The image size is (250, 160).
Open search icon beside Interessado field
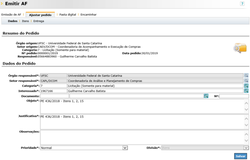tap(246, 91)
